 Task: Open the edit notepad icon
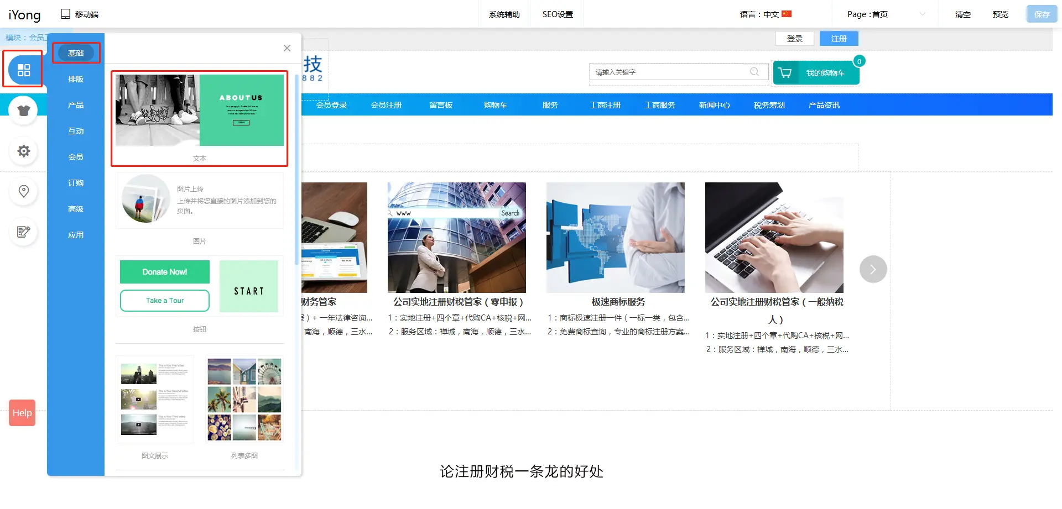23,232
